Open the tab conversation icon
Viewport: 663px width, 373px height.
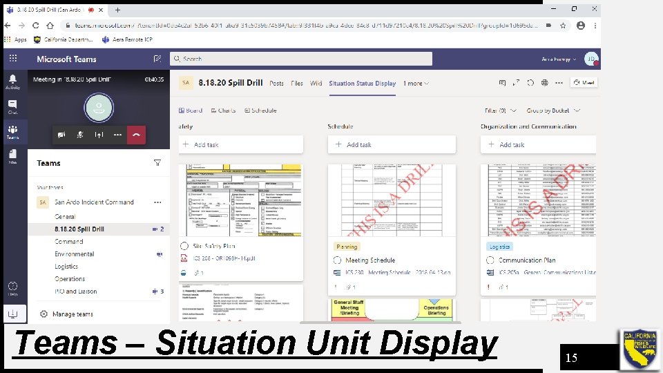click(x=502, y=83)
